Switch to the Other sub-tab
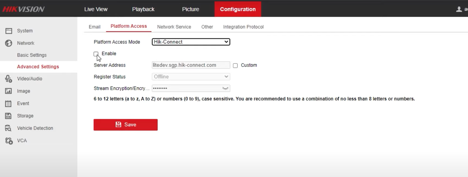 pos(207,27)
